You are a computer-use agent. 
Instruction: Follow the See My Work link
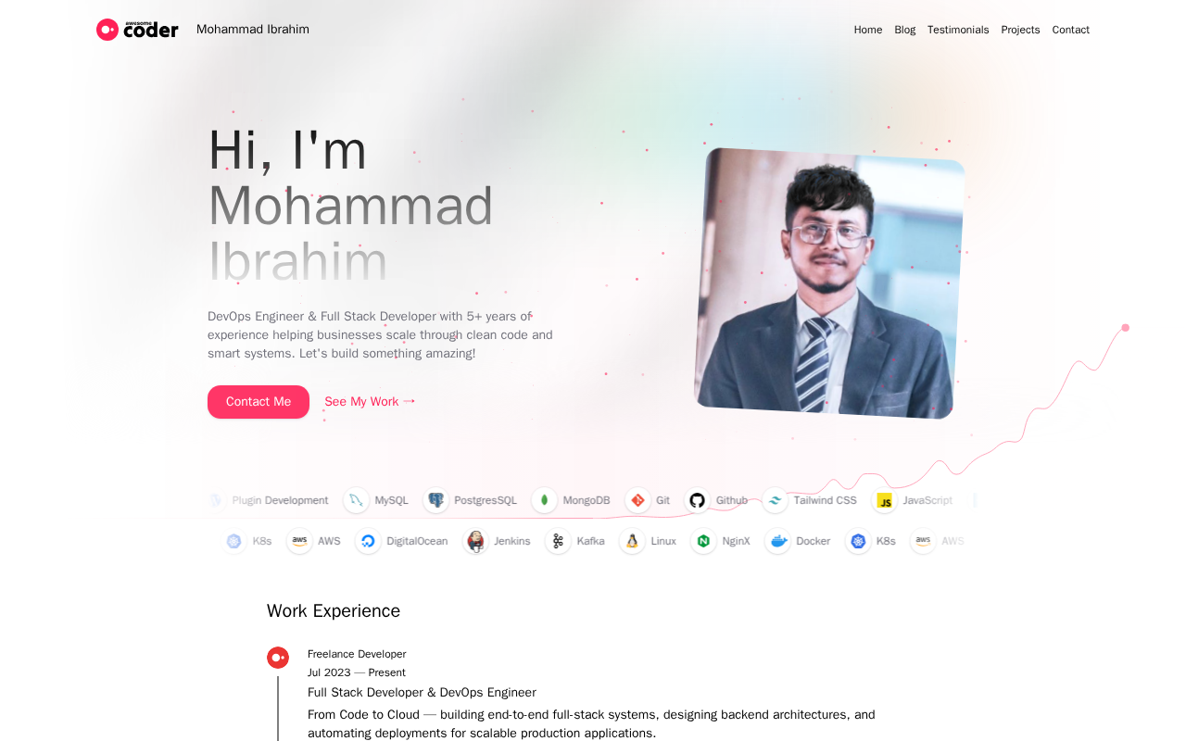[x=370, y=402]
